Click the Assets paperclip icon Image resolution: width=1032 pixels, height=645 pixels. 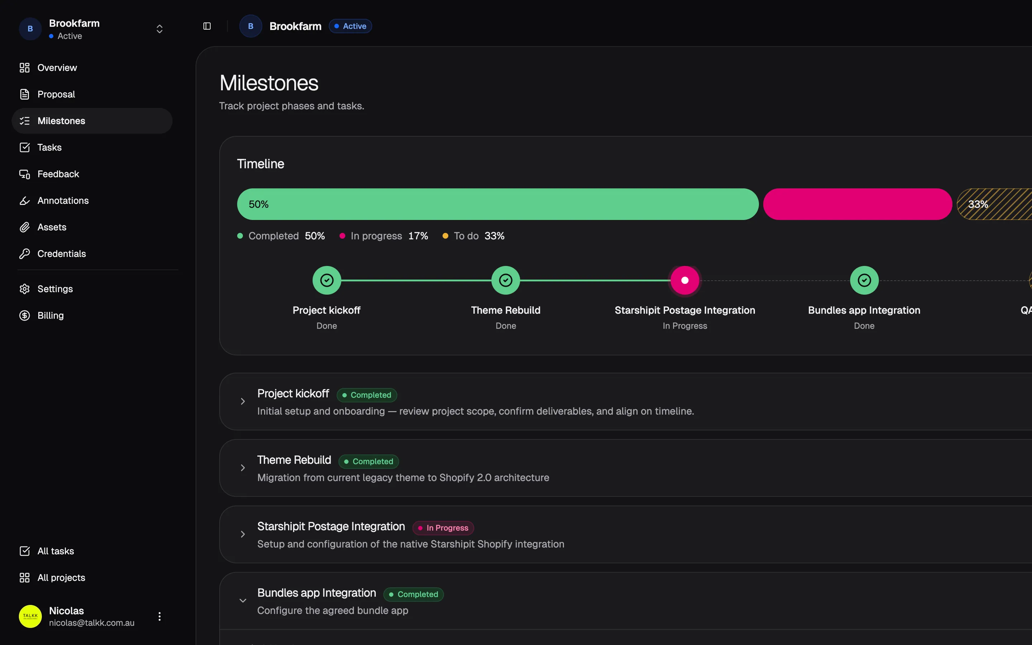(x=25, y=227)
